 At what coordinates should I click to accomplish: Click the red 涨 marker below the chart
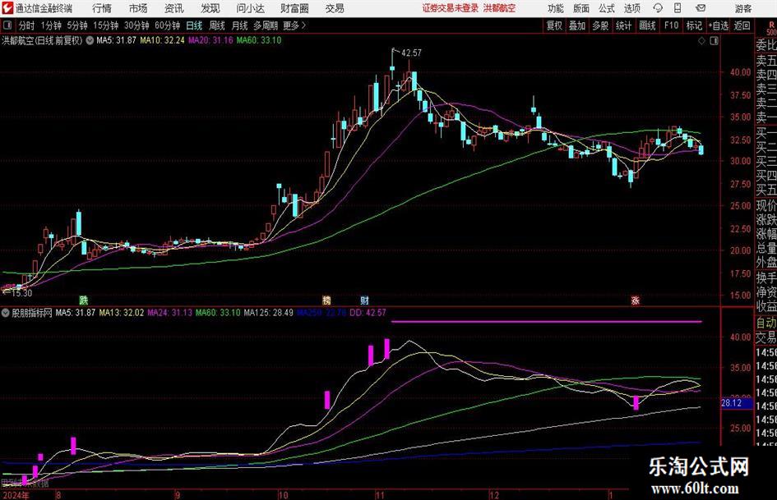point(636,300)
